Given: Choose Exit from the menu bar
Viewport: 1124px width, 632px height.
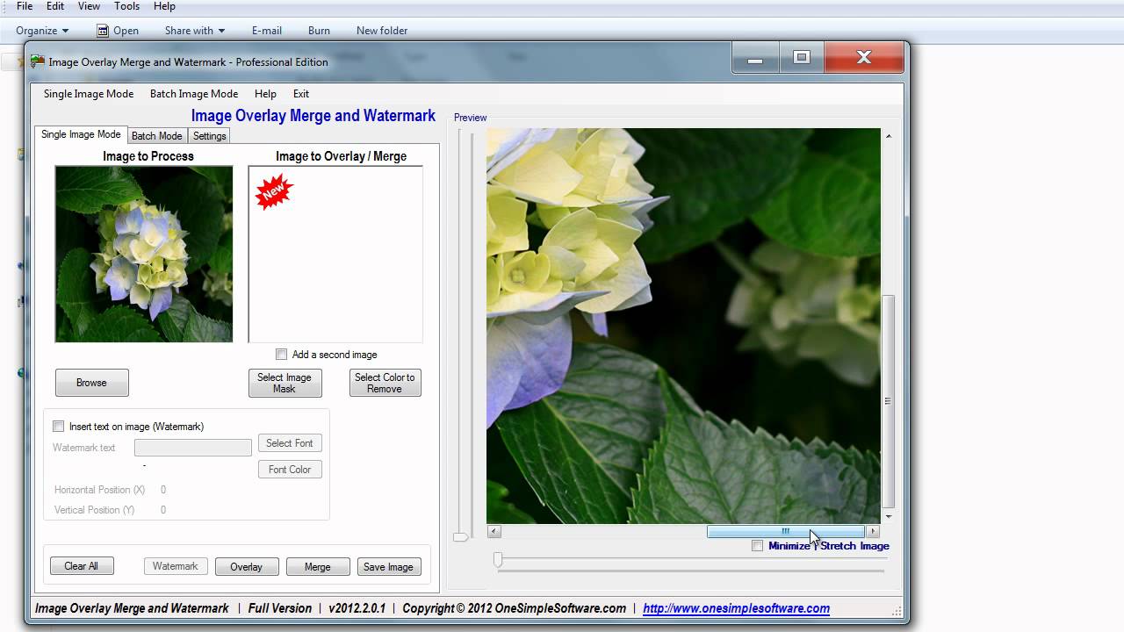Looking at the screenshot, I should (x=301, y=94).
